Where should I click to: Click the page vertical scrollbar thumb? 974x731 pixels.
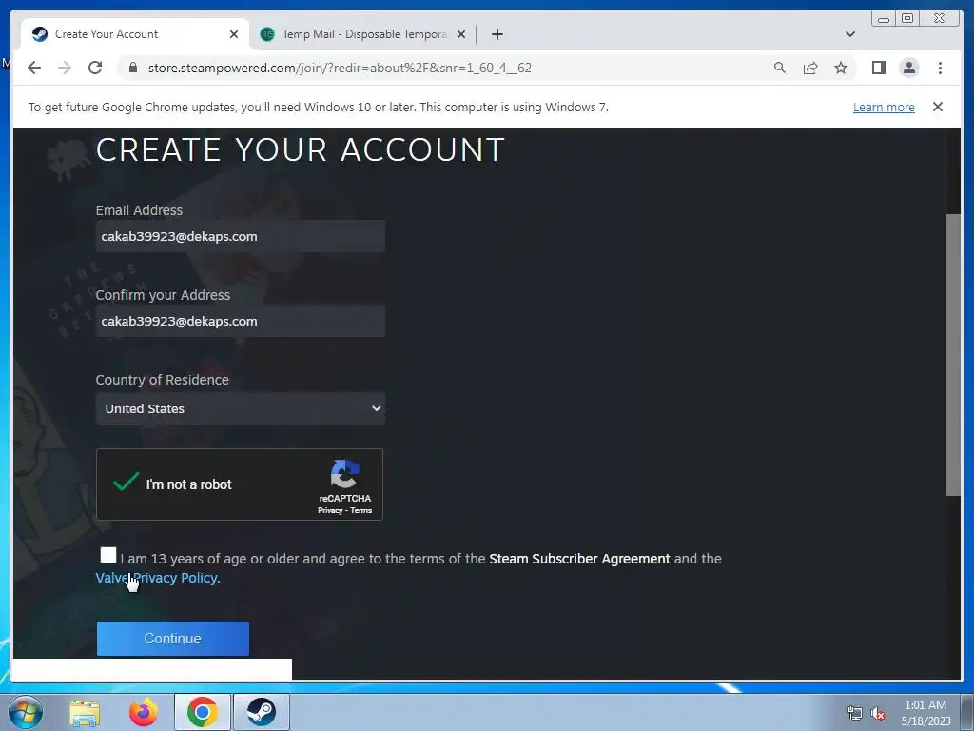953,355
